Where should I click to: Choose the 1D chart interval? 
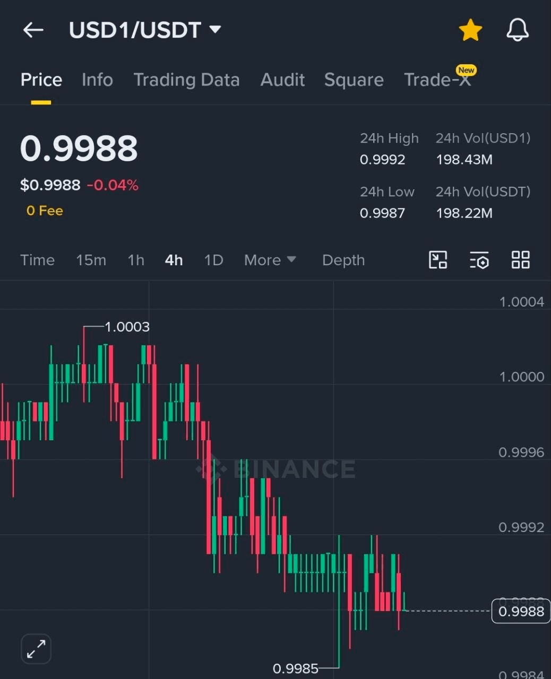(x=213, y=260)
